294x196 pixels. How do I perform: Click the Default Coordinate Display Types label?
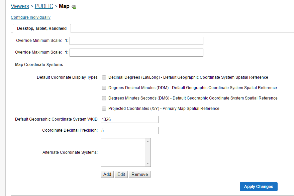click(x=67, y=77)
